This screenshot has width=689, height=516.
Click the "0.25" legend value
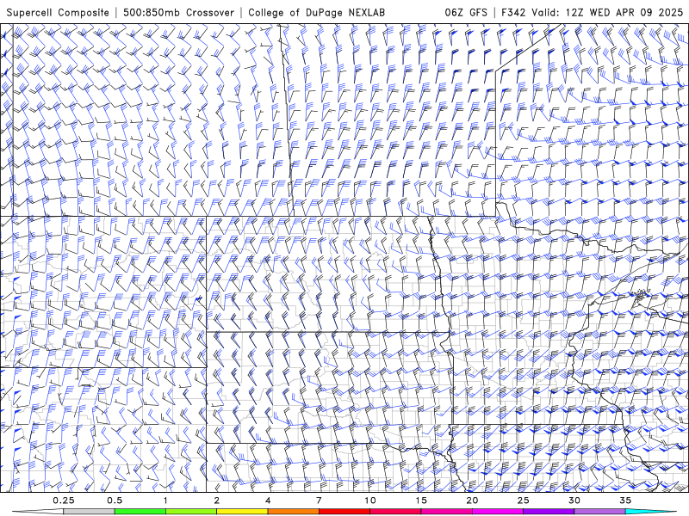pyautogui.click(x=63, y=501)
